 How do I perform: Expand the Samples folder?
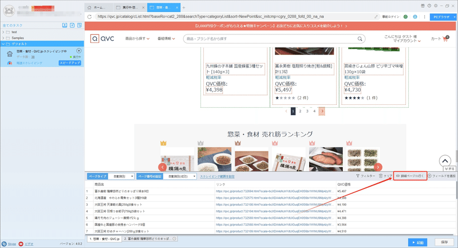(x=3, y=38)
